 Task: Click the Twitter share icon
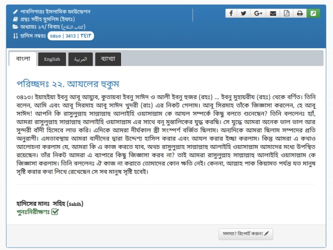244,13
